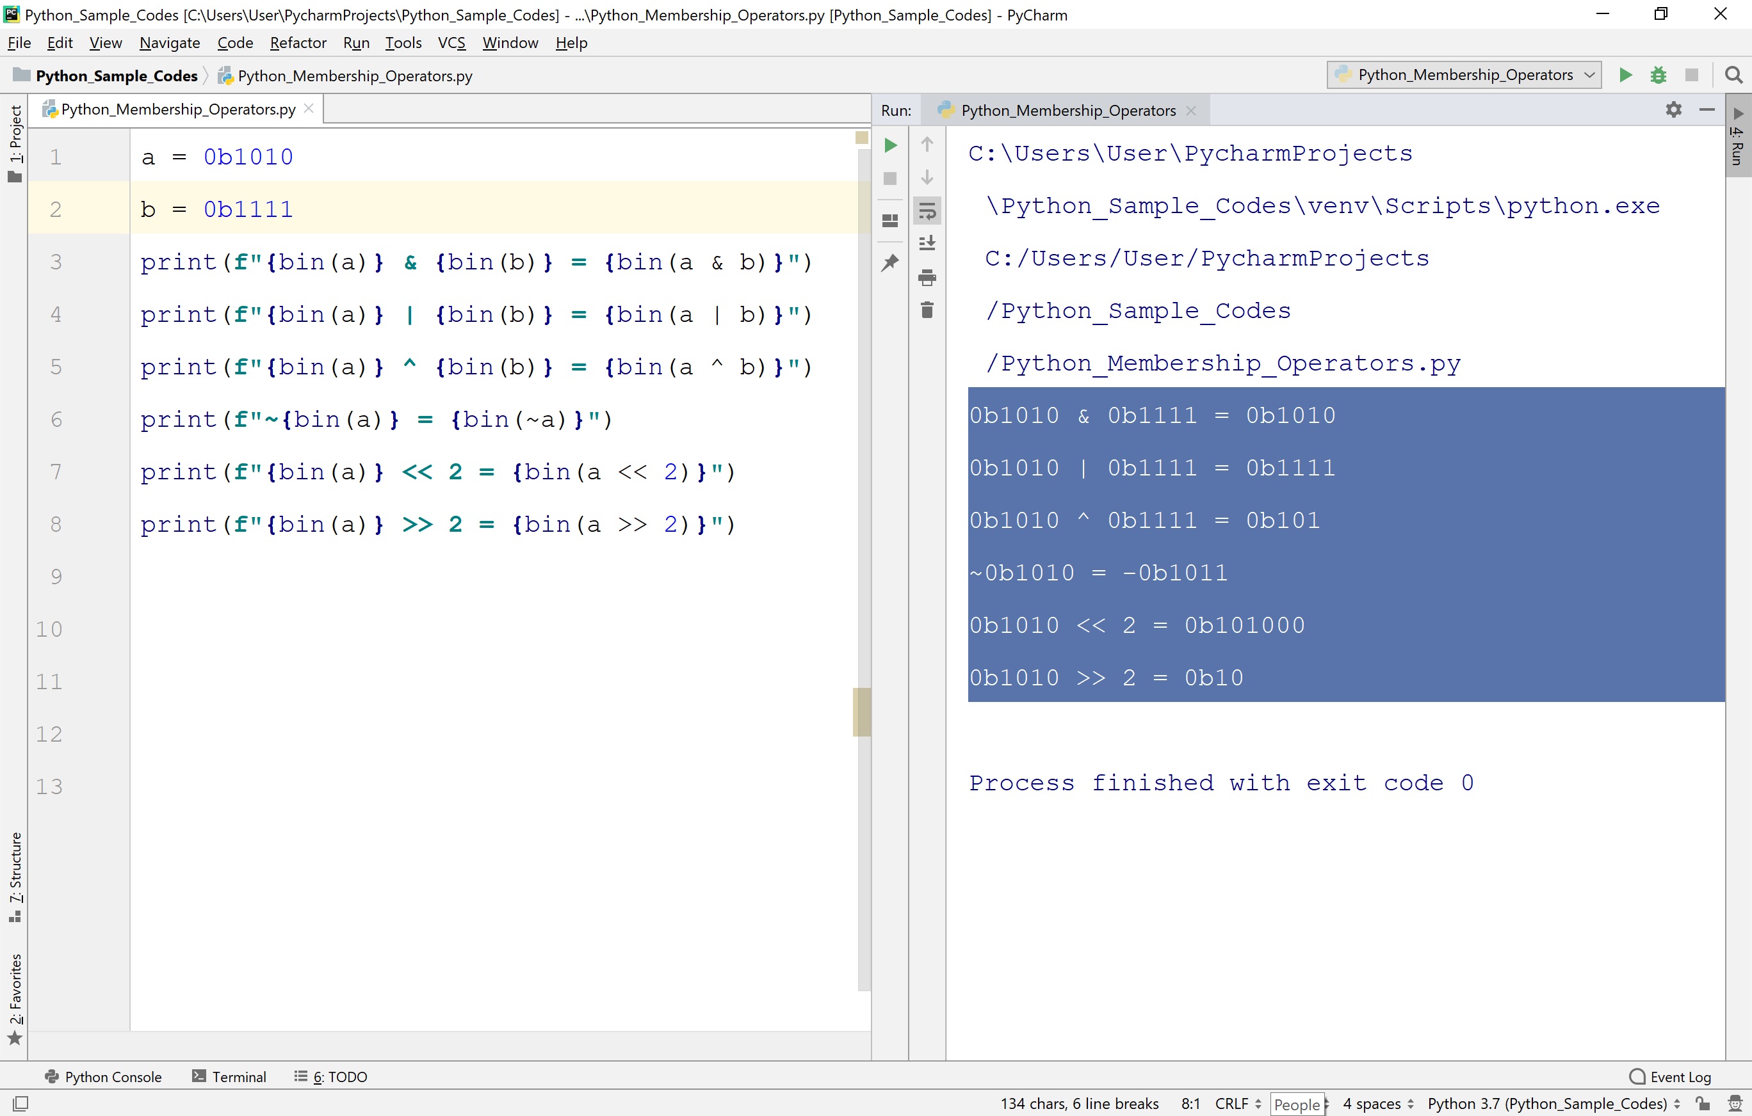The width and height of the screenshot is (1752, 1116).
Task: Pin the Run tab with the pin icon
Action: point(890,262)
